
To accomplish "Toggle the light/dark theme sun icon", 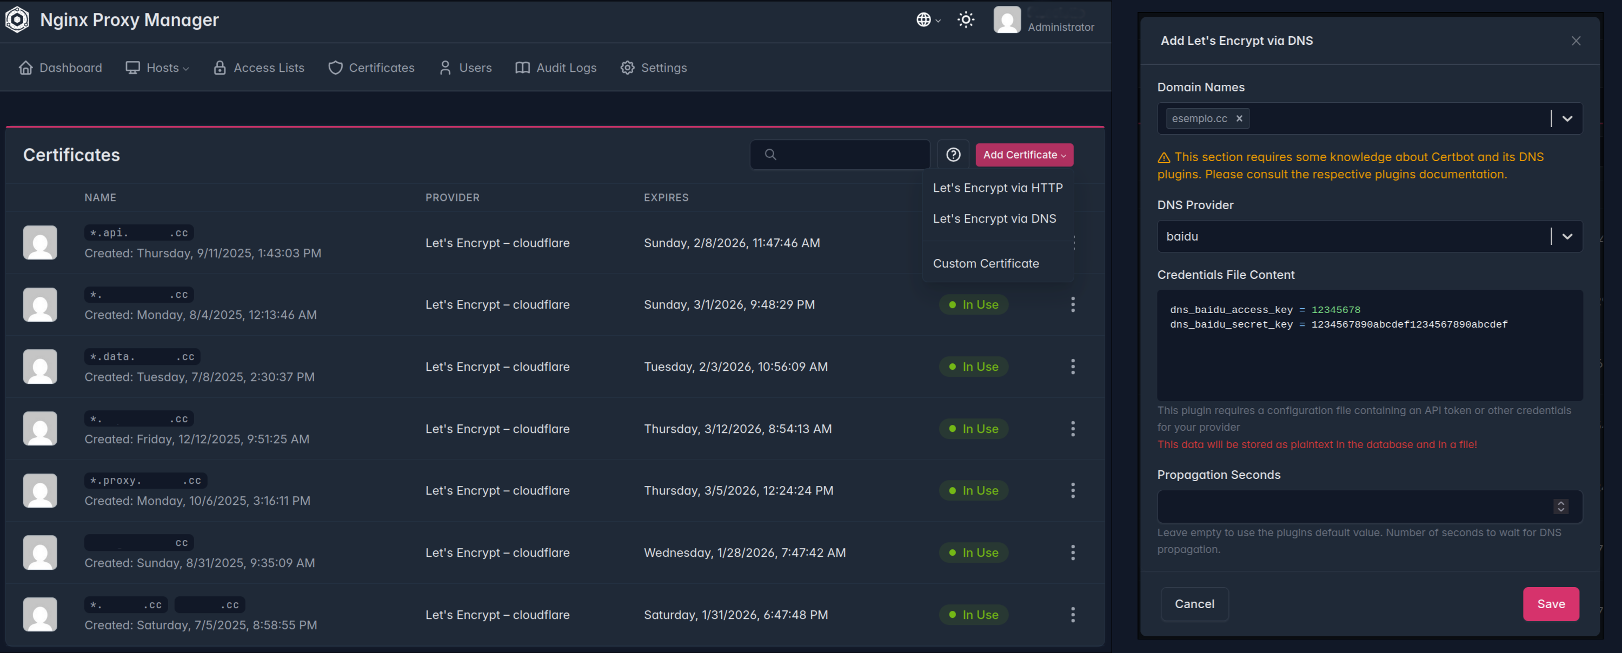I will tap(965, 19).
